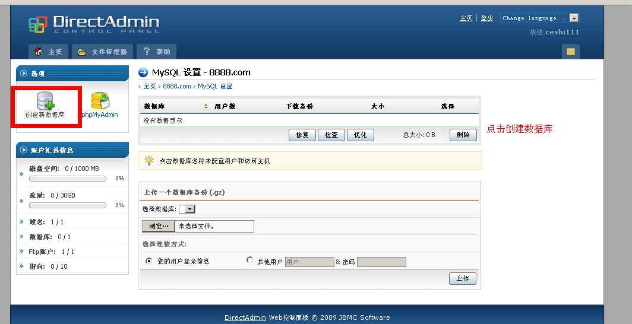Click the 主页 breadcrumb link
This screenshot has width=632, height=324.
click(150, 87)
